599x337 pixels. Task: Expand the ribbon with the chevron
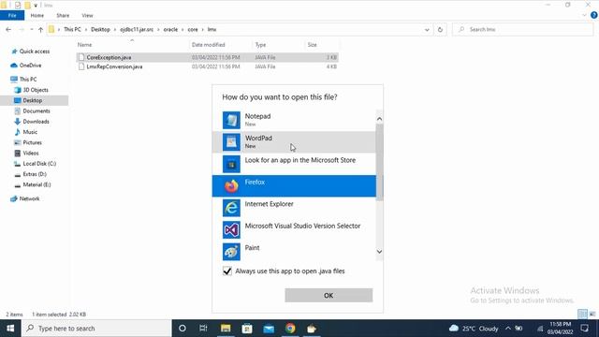tap(584, 15)
